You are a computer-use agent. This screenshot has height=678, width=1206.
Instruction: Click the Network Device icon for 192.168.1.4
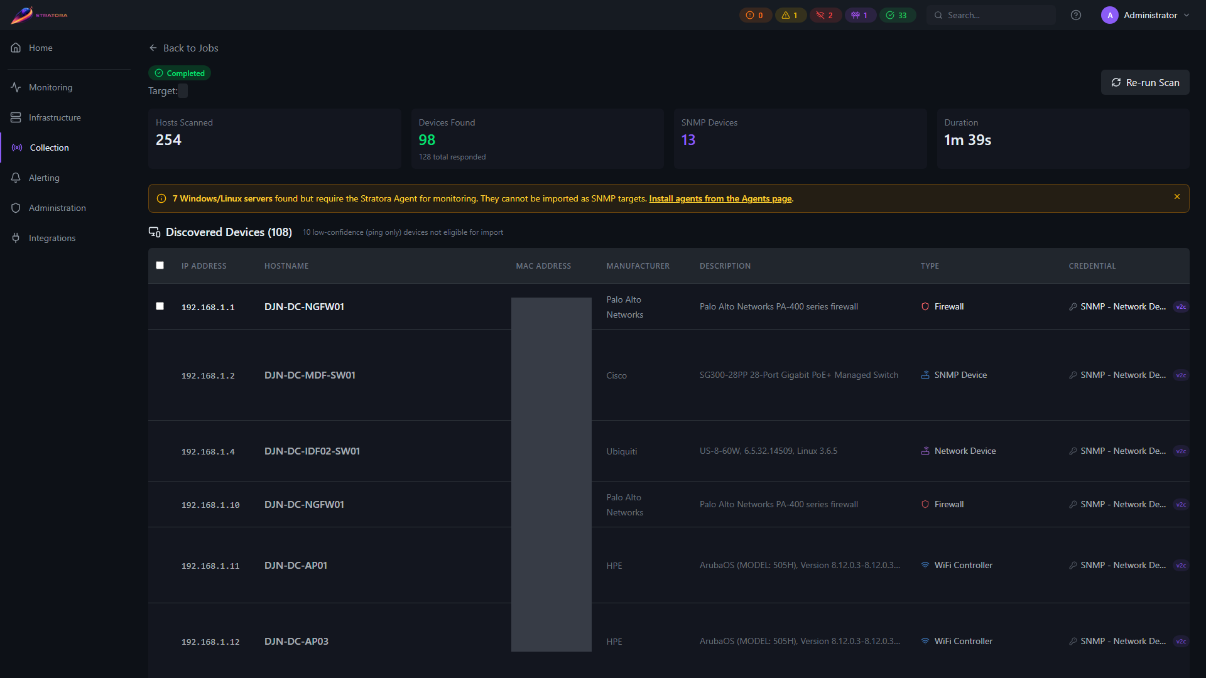[925, 451]
